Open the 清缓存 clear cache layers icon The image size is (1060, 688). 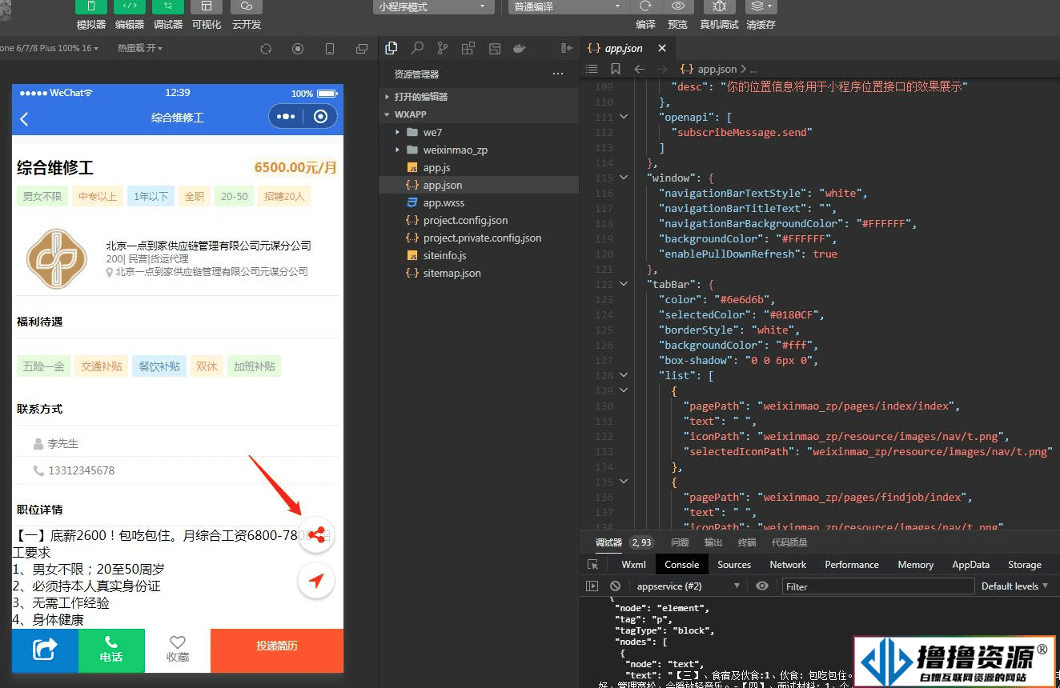(x=761, y=7)
